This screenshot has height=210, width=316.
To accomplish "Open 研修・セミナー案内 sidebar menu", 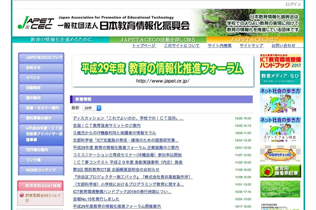I will 41,108.
